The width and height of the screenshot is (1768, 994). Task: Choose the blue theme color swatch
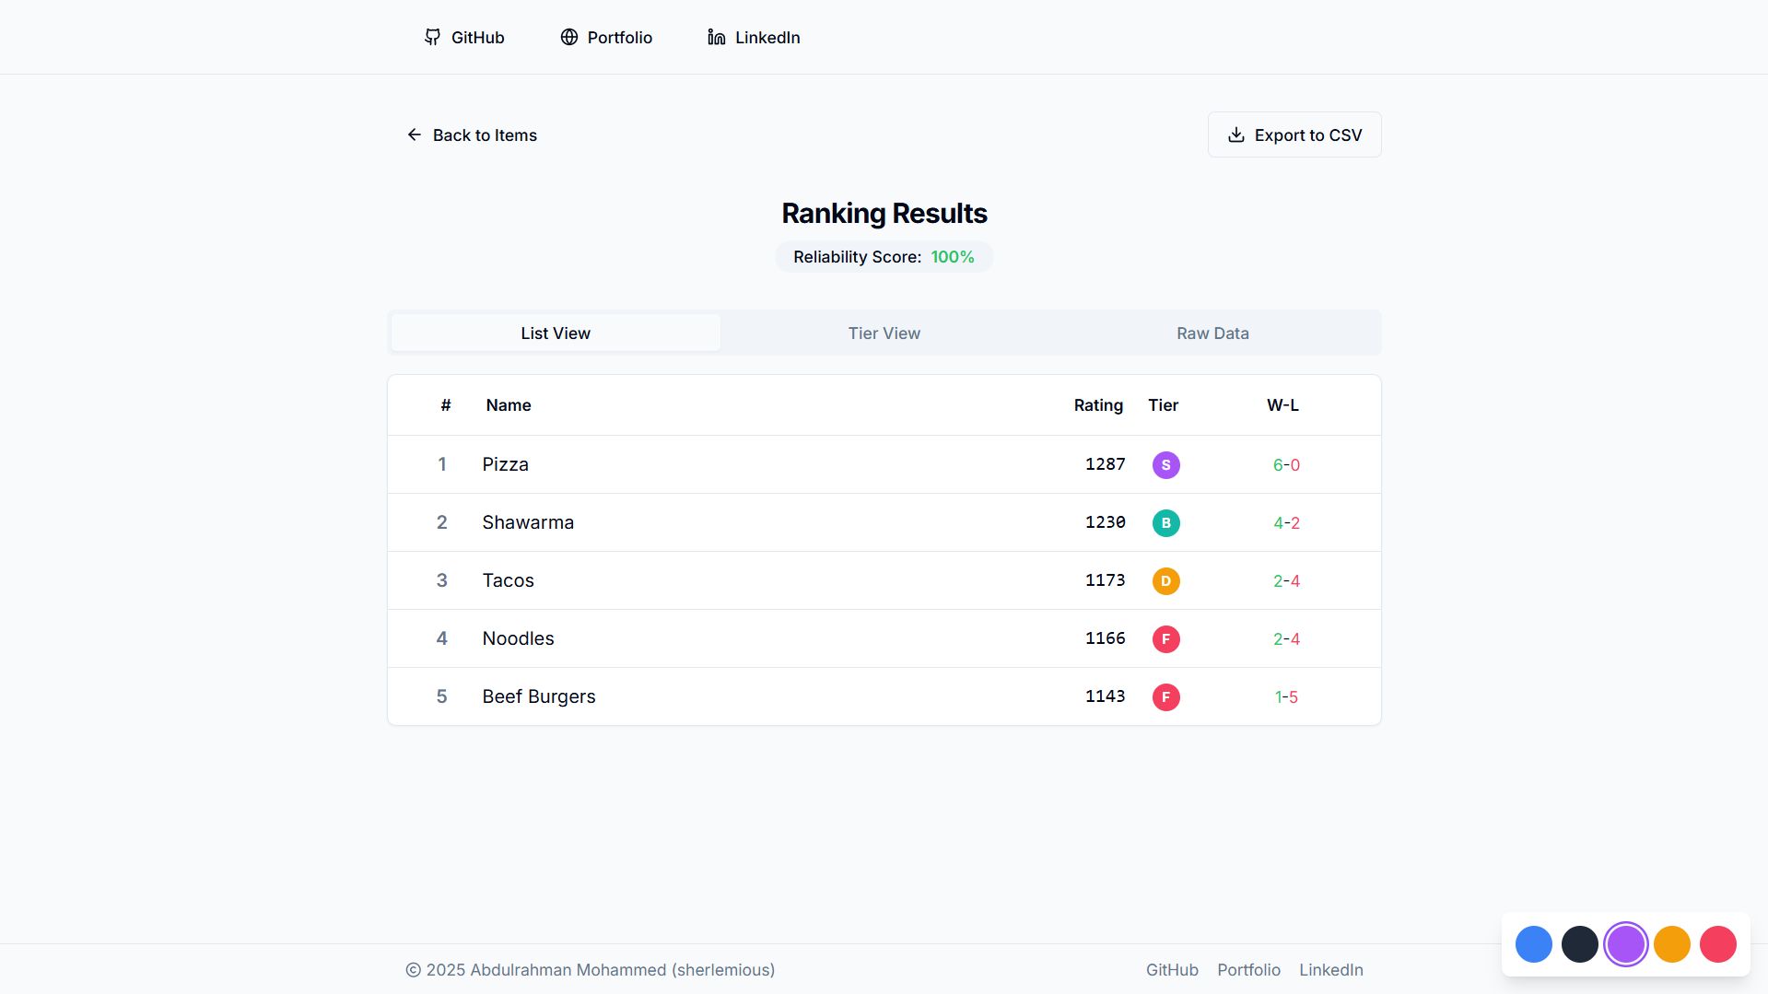pos(1534,944)
